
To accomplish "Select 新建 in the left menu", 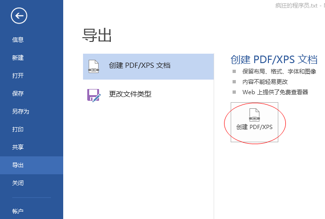I will [x=18, y=58].
